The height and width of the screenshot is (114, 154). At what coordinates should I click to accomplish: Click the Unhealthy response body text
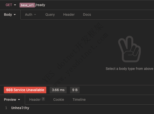click(x=20, y=108)
